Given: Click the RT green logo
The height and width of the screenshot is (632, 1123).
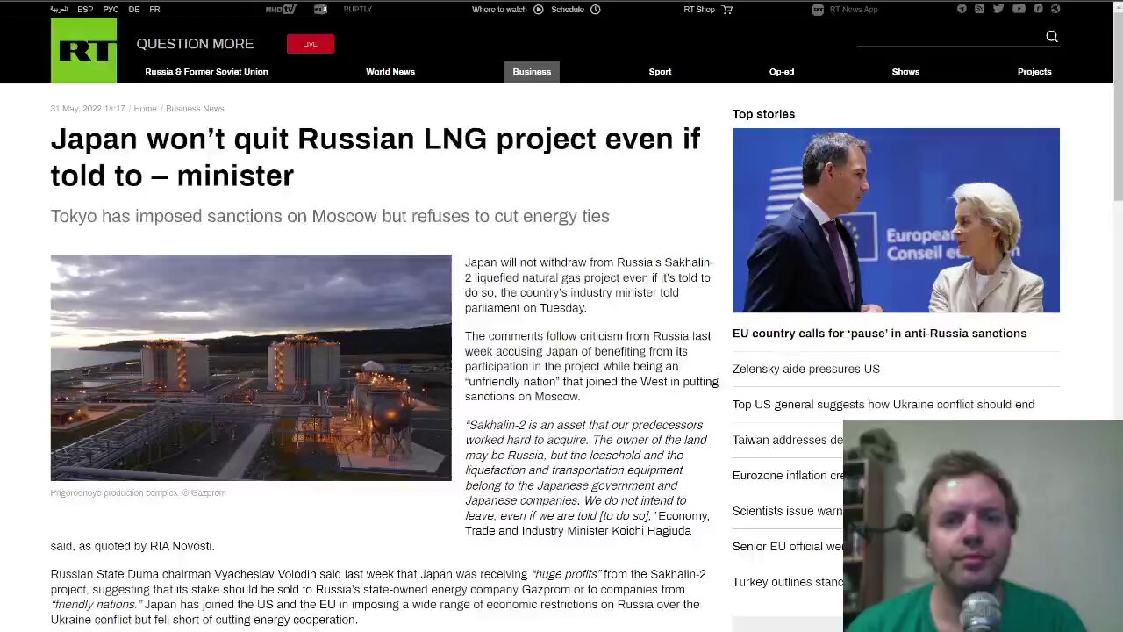Looking at the screenshot, I should (x=83, y=51).
